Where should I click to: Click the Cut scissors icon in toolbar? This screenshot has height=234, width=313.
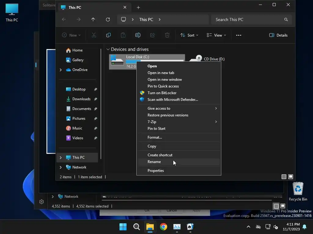[x=94, y=35]
